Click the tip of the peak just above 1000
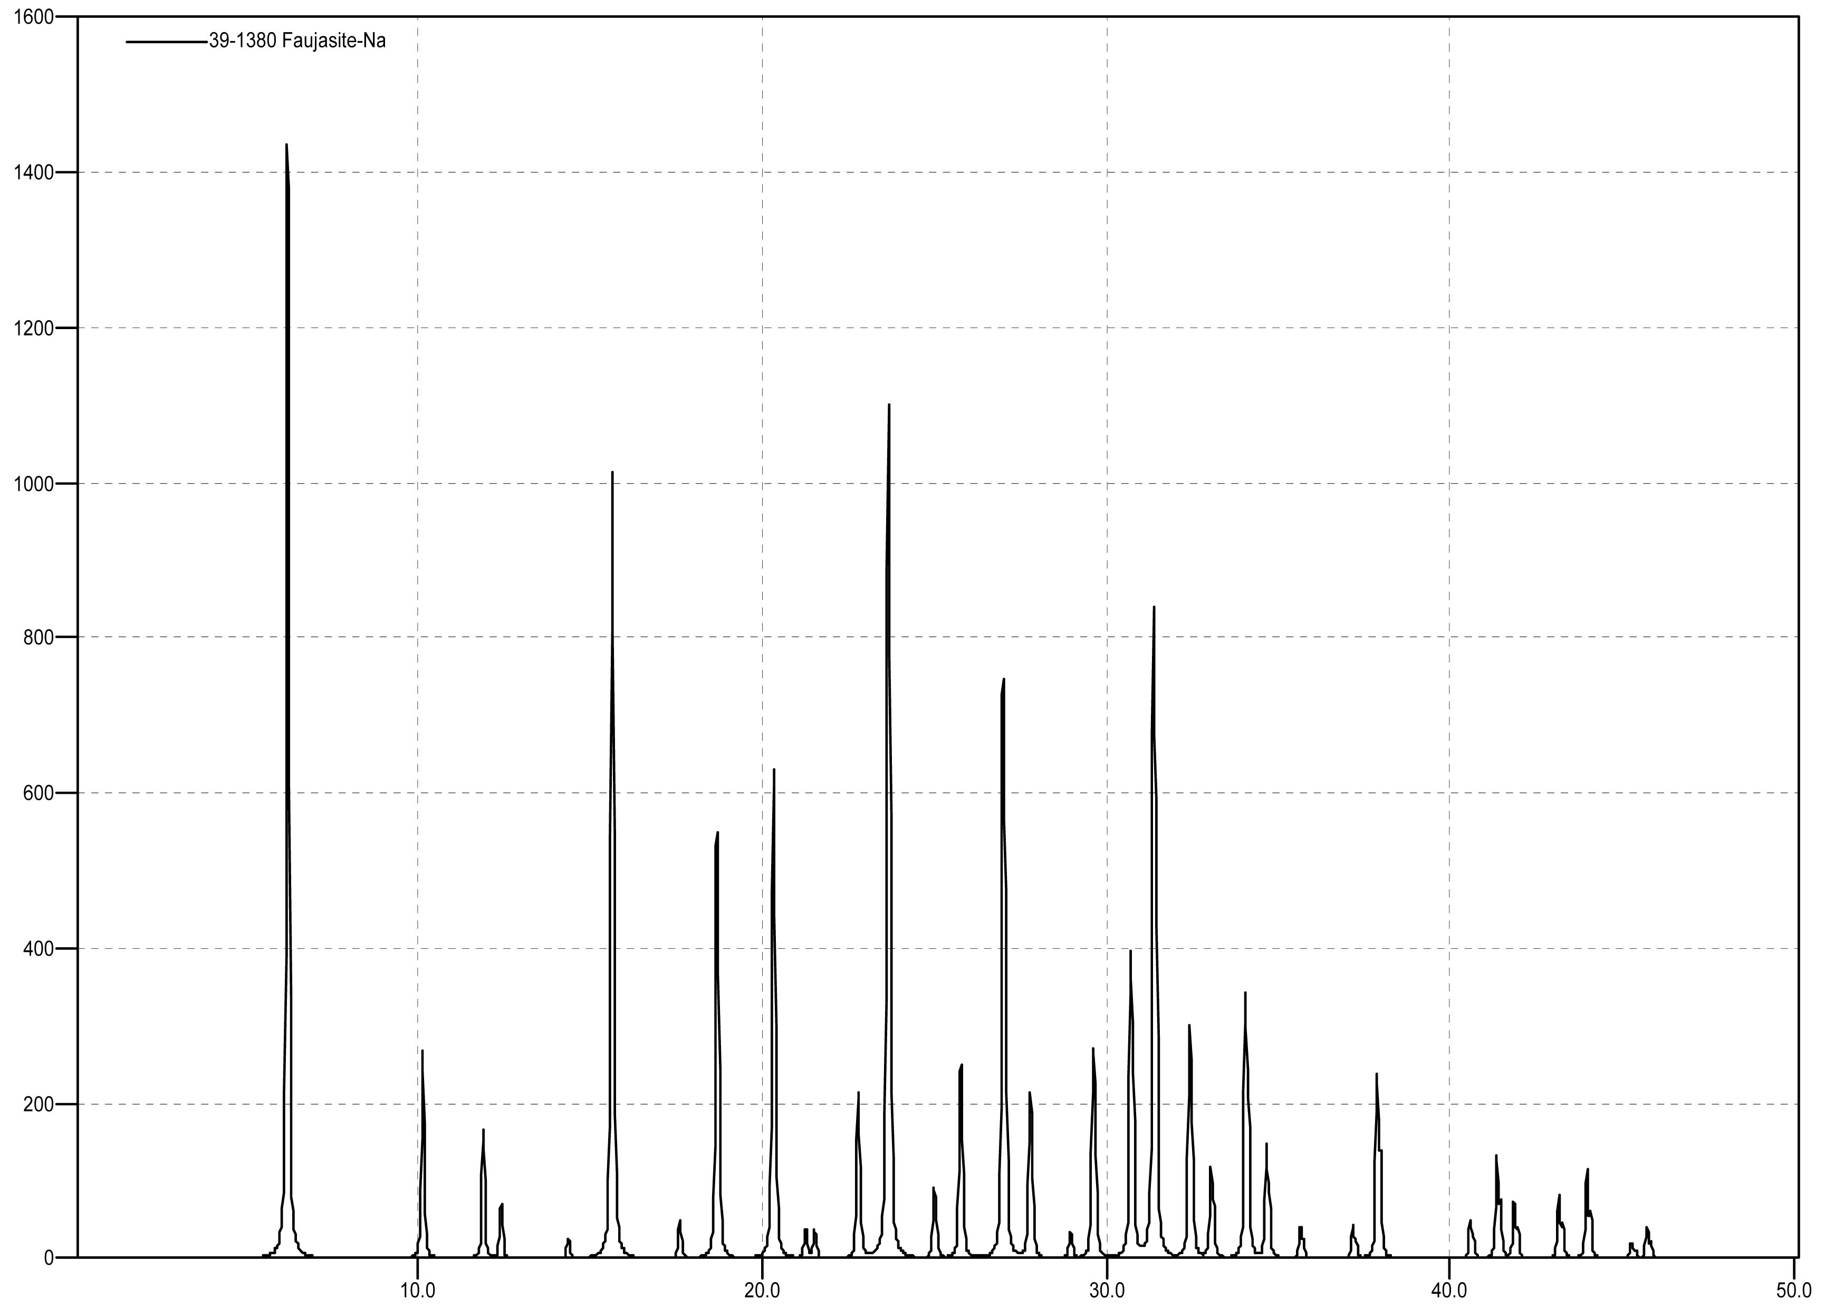 pos(612,473)
